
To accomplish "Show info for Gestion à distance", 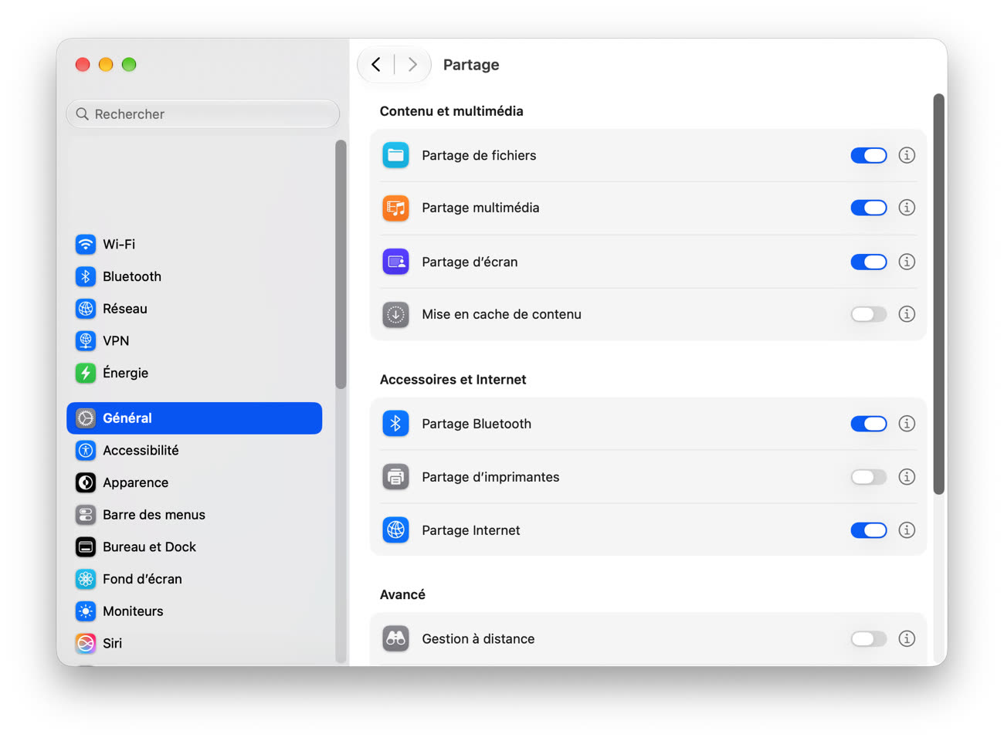I will (x=907, y=638).
